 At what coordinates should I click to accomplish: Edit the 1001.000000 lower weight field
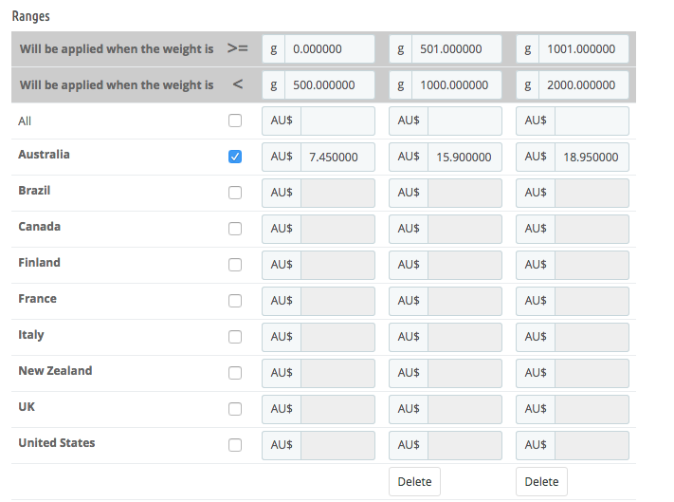click(583, 49)
